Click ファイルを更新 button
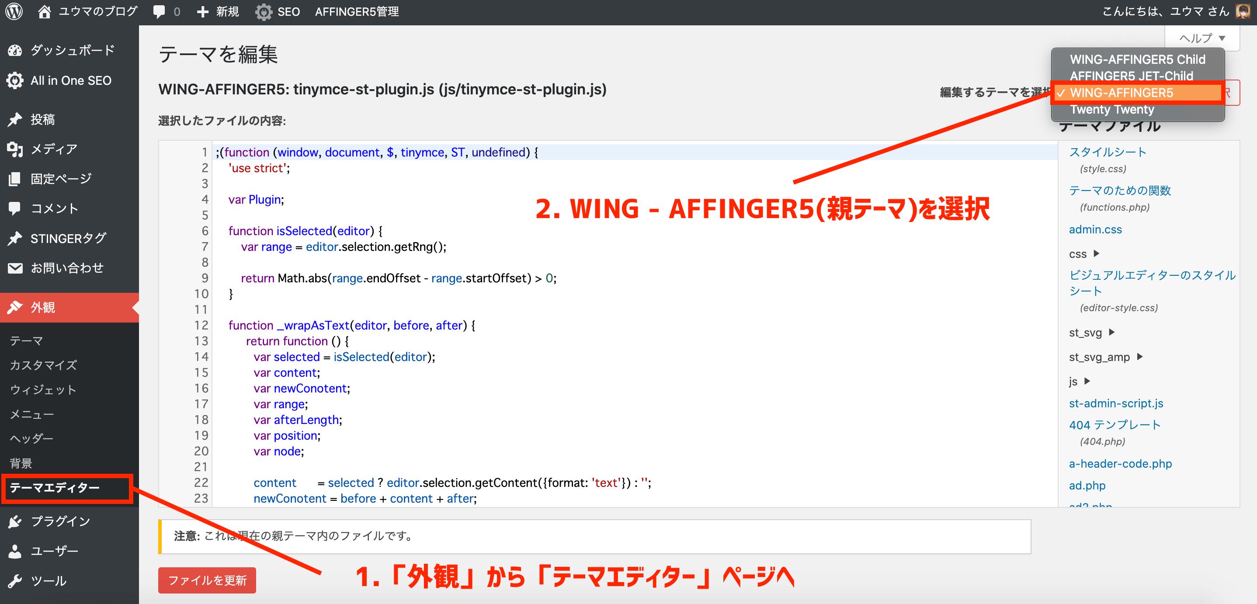The height and width of the screenshot is (604, 1257). (207, 580)
